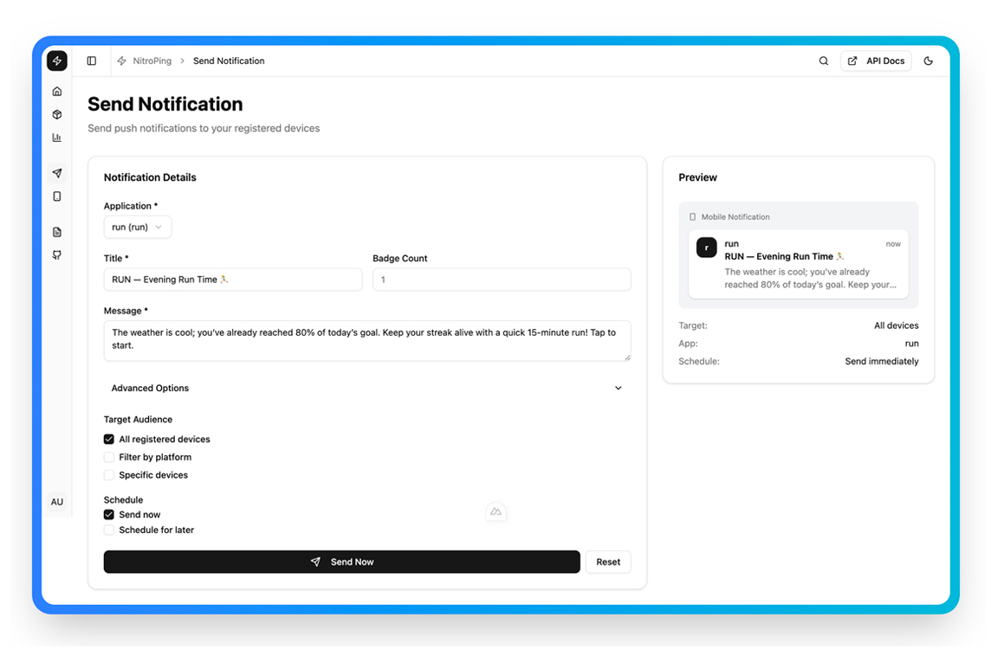Image resolution: width=991 pixels, height=656 pixels.
Task: Select the send notification paper plane sidebar item
Action: point(57,173)
